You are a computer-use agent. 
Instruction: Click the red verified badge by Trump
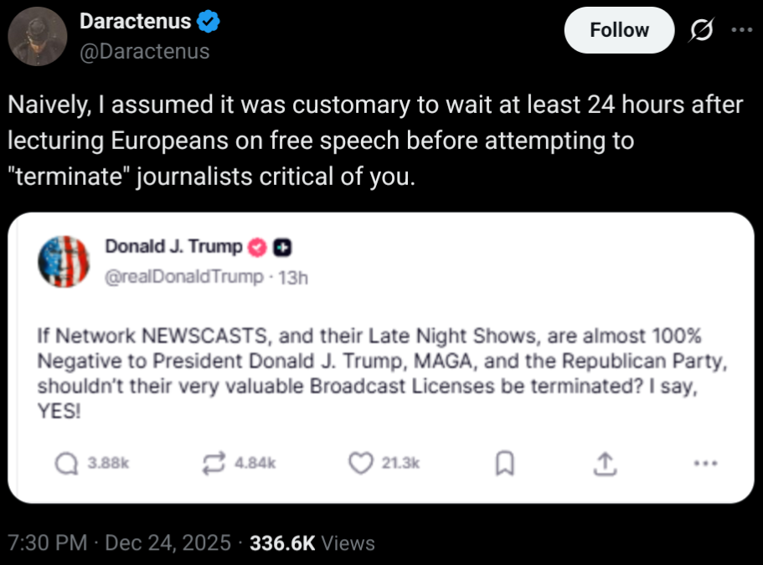[258, 247]
